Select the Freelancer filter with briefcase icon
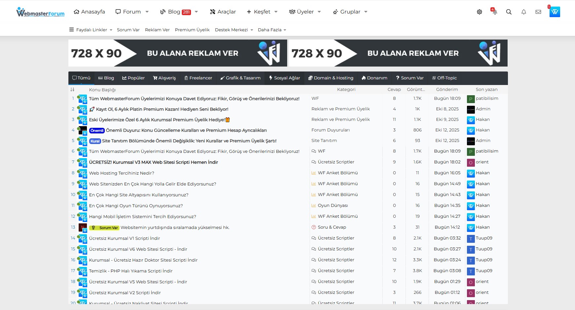This screenshot has height=310, width=575. tap(198, 78)
